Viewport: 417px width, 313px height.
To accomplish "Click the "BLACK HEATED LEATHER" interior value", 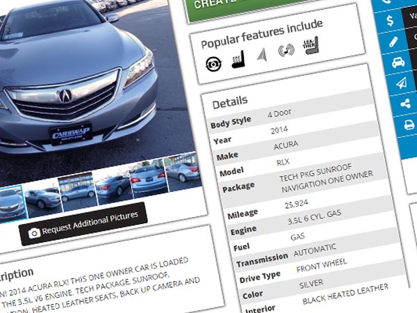I will [345, 294].
